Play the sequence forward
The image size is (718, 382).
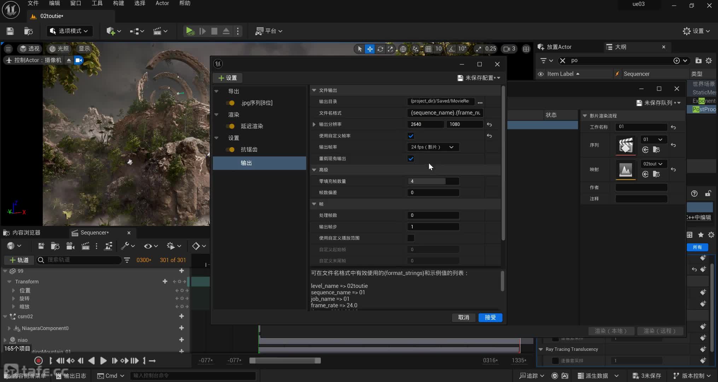coord(103,361)
